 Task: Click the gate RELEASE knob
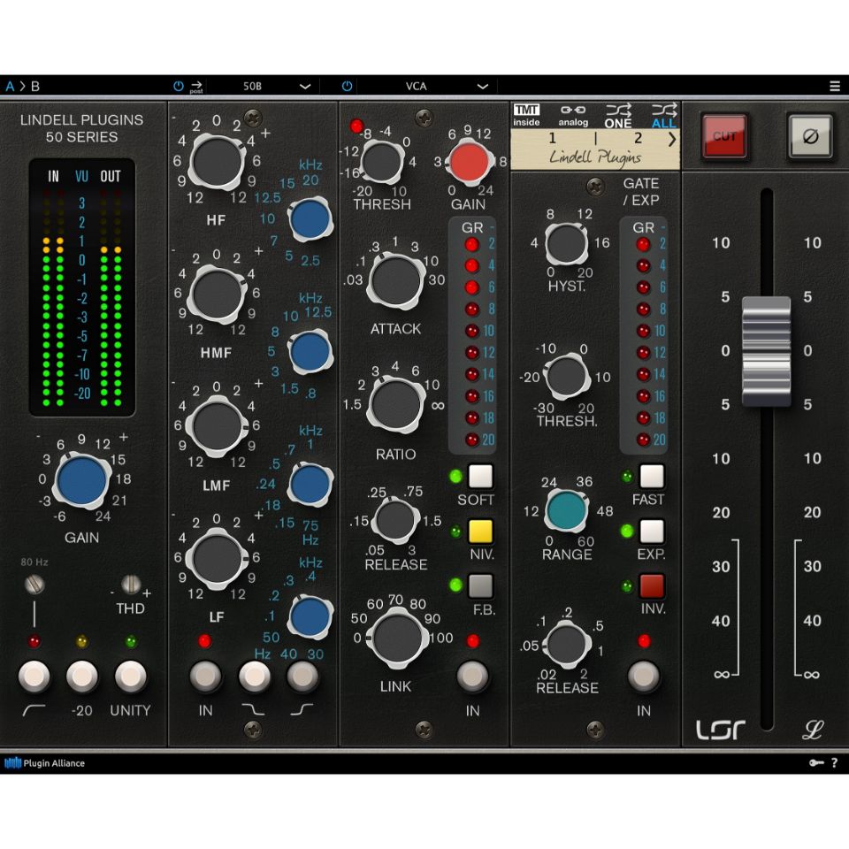(x=566, y=644)
